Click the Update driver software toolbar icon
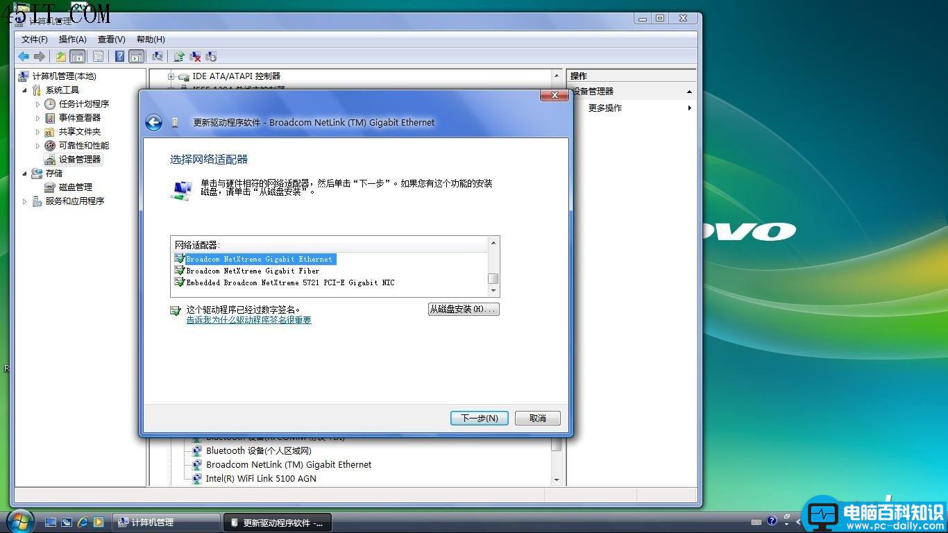 tap(179, 56)
